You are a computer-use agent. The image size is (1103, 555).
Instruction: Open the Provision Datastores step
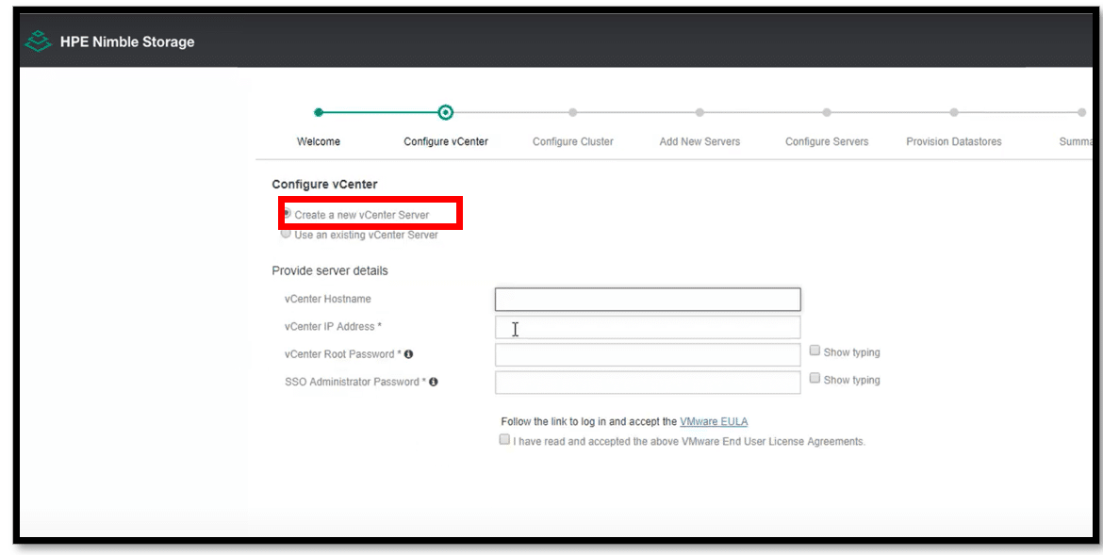pos(954,141)
